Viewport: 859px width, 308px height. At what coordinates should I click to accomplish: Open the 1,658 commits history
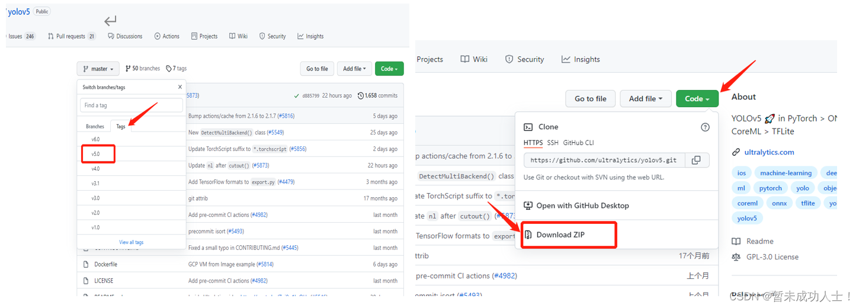click(378, 95)
